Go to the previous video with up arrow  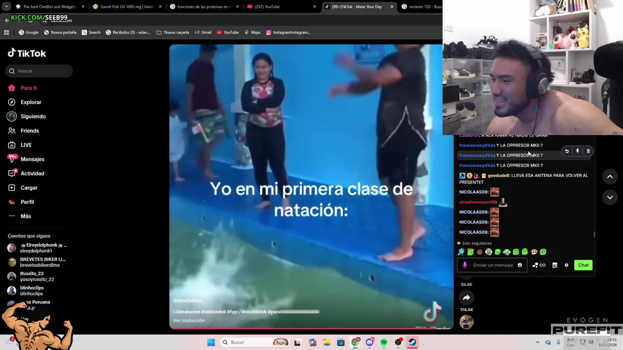point(610,177)
